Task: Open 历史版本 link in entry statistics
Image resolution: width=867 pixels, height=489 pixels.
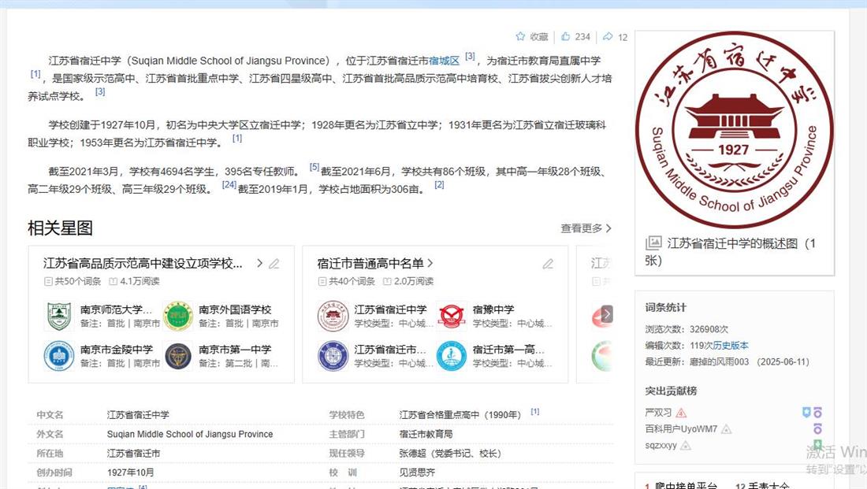Action: click(x=731, y=346)
